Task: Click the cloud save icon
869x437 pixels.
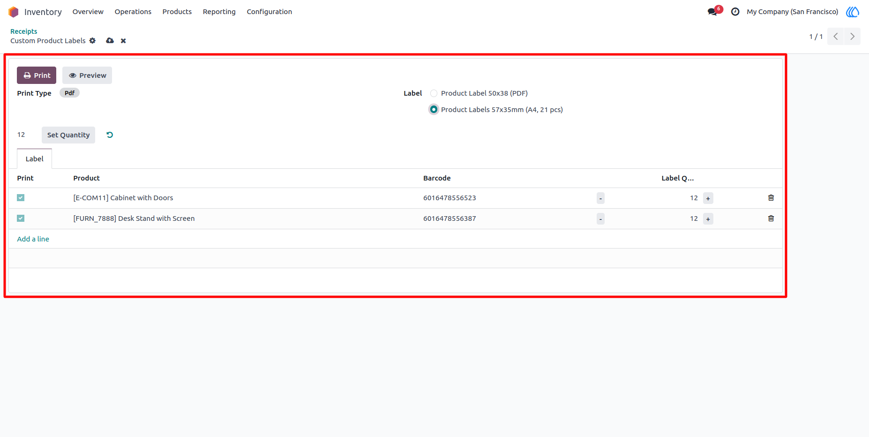Action: tap(110, 41)
